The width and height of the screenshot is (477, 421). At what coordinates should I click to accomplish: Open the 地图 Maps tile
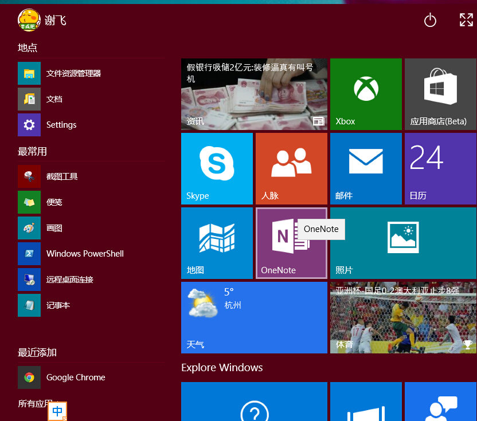click(217, 243)
